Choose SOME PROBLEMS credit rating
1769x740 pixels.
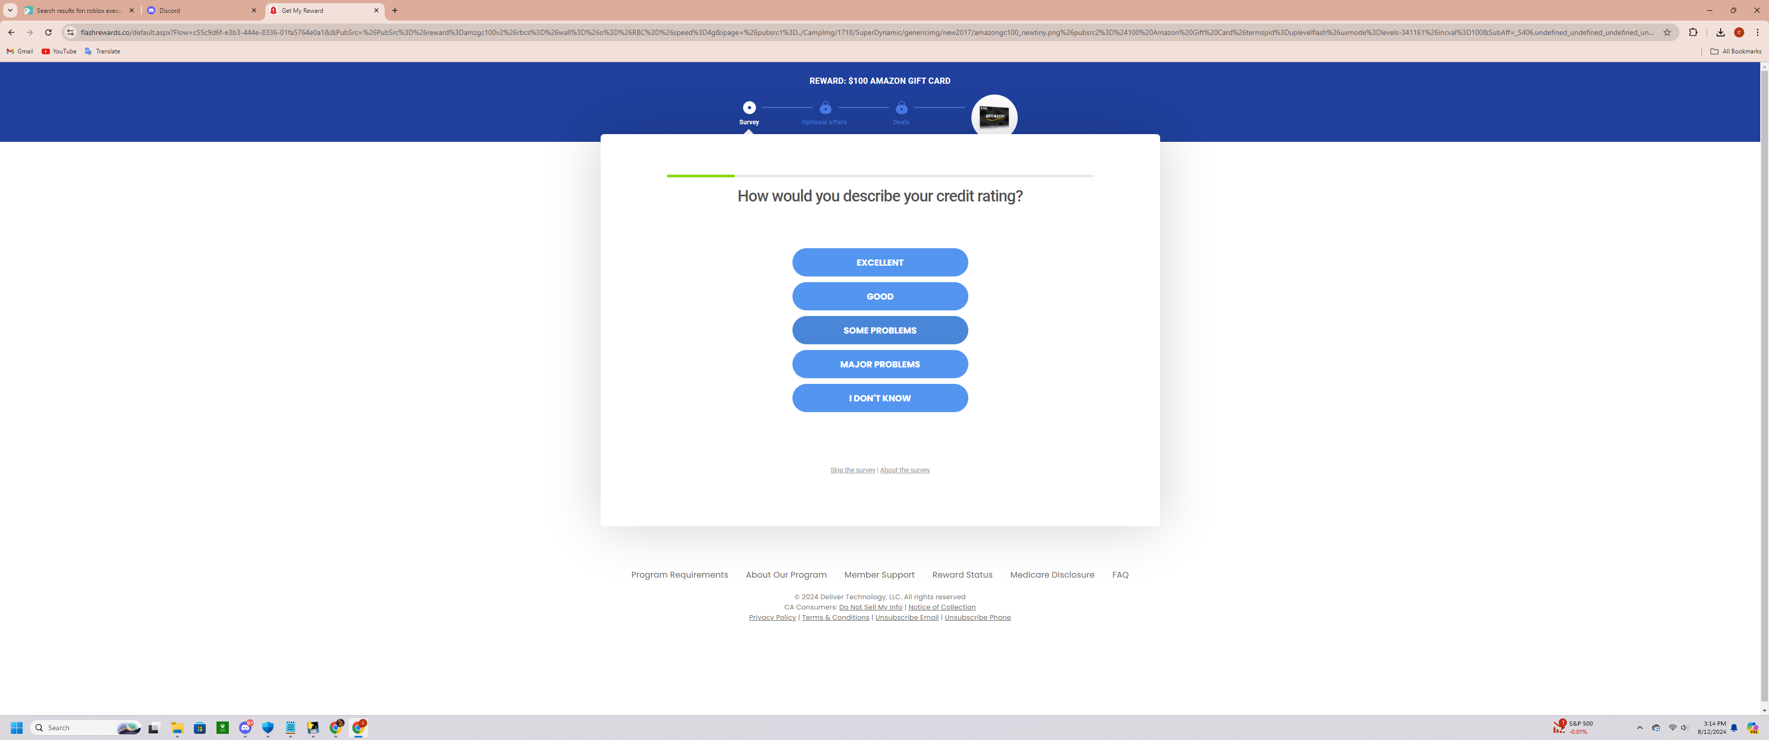point(880,330)
